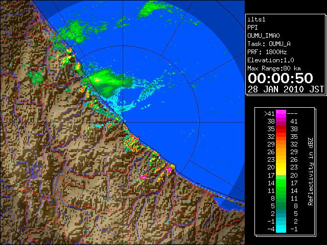Pick the magenta swatch beside '>41'
327x245 pixels.
[281, 114]
